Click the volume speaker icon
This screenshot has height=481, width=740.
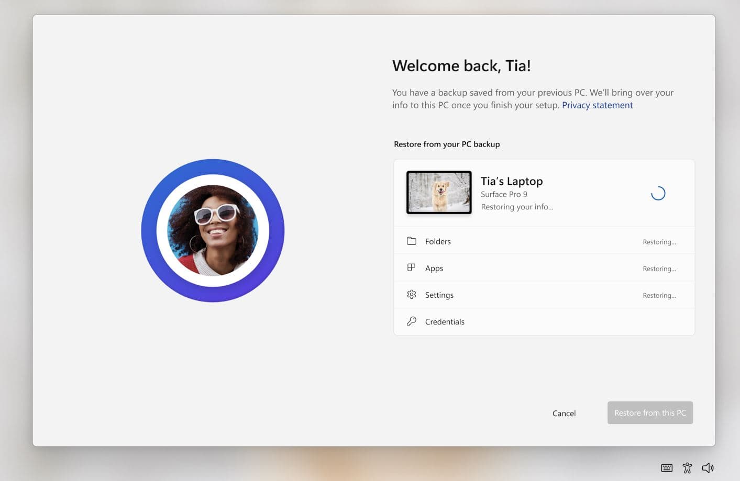(708, 468)
